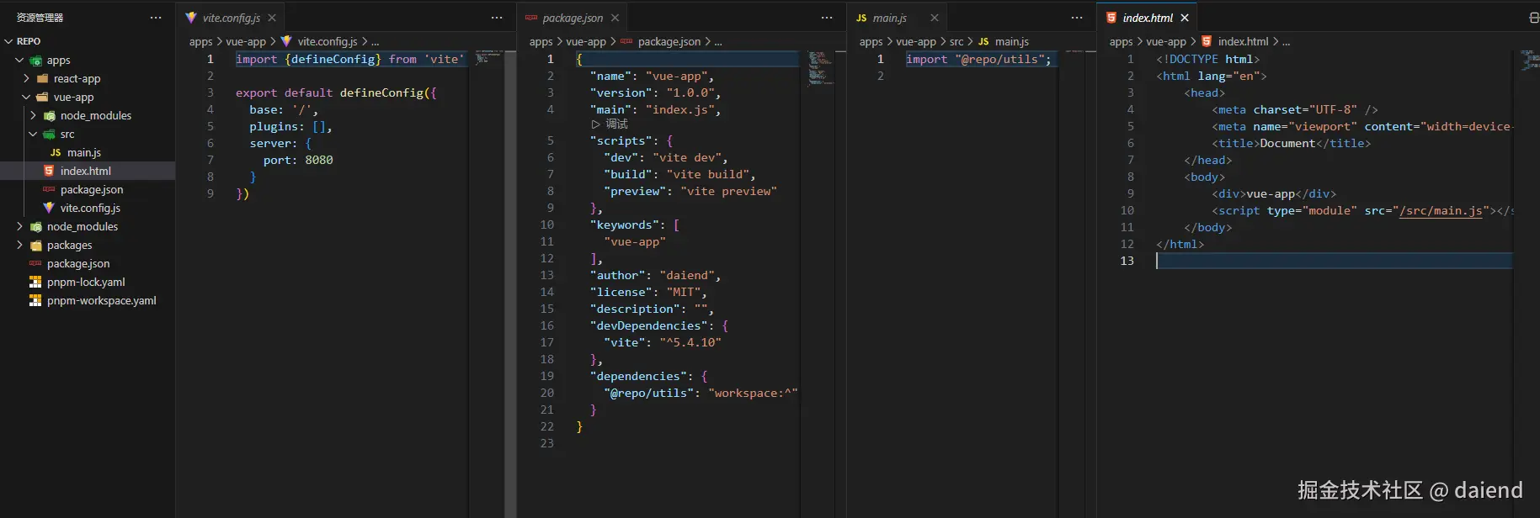The image size is (1540, 518).
Task: Click port value 8080 in vite.config.js
Action: point(319,160)
